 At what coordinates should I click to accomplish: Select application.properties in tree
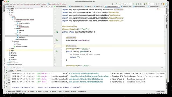(x=21, y=47)
